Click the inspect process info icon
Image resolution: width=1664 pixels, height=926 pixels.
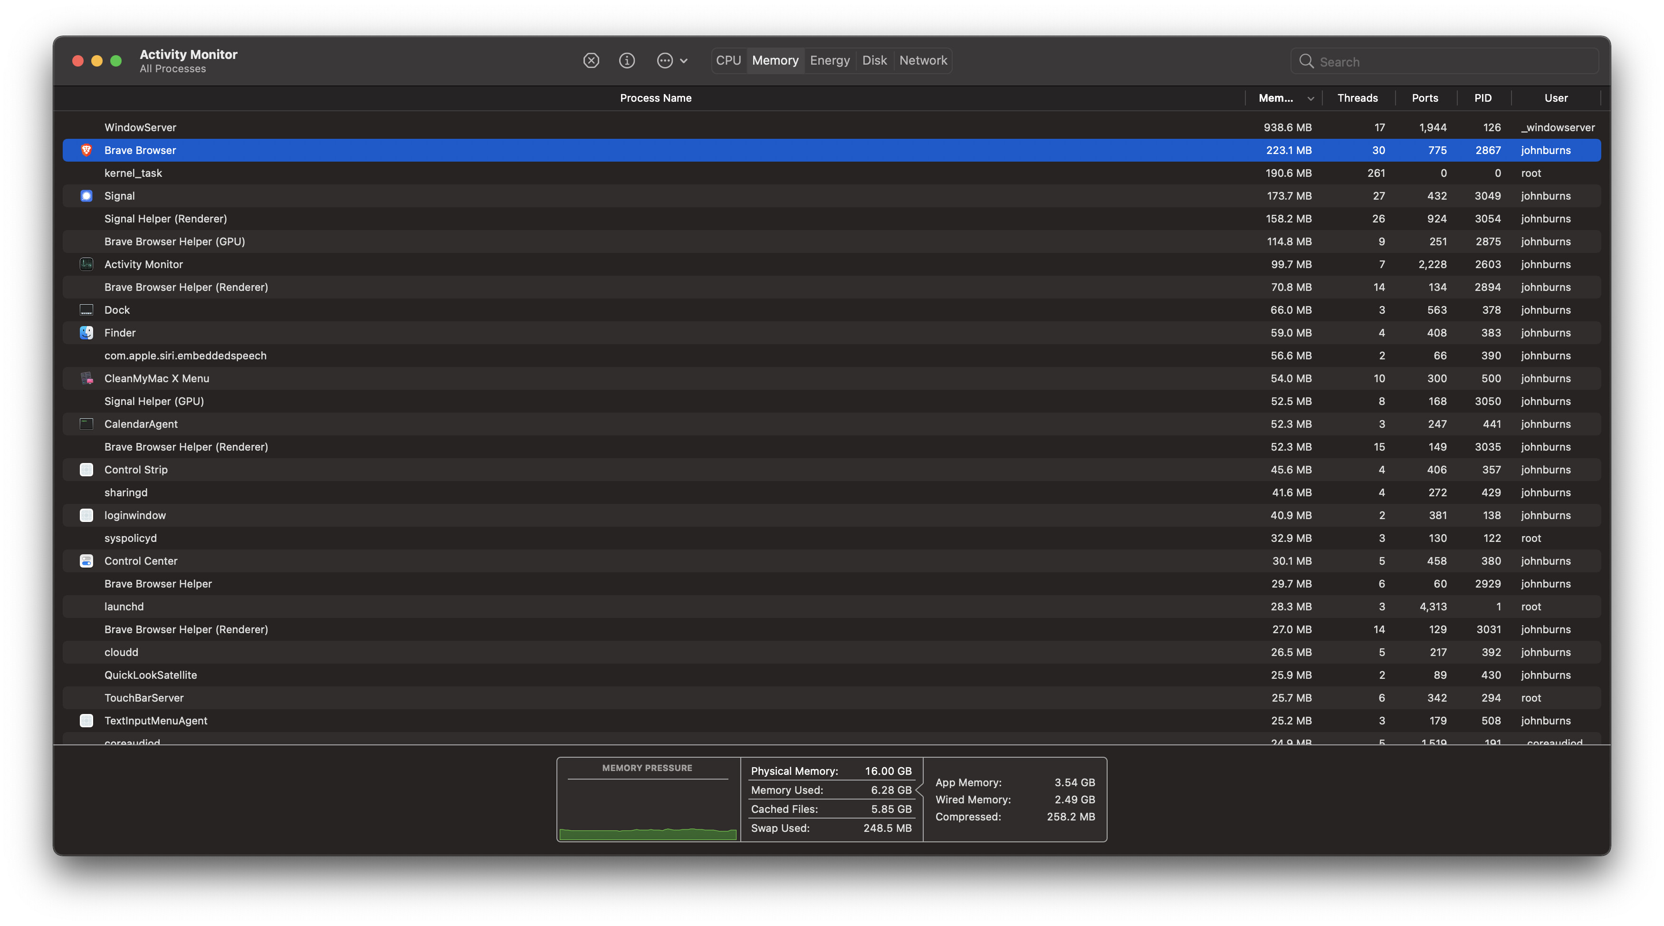(x=627, y=61)
